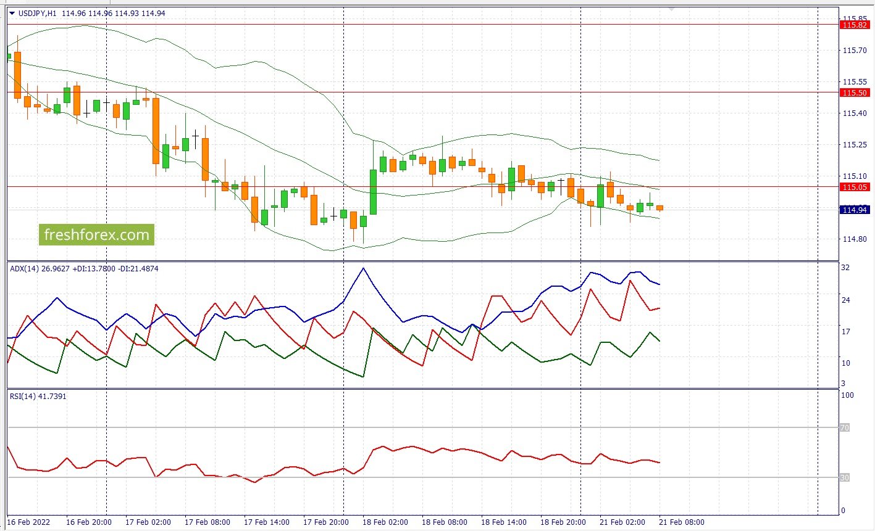Click the 21 Feb 02:00 time label
The image size is (875, 531).
(x=622, y=522)
